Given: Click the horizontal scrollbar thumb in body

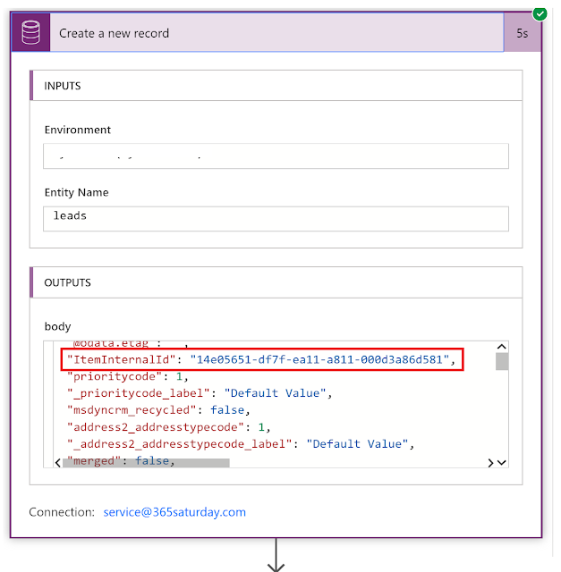Looking at the screenshot, I should [146, 463].
